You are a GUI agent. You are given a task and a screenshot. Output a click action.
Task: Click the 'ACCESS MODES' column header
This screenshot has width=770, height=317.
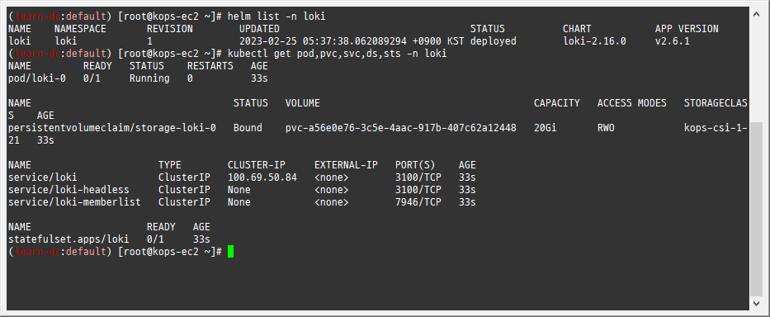(x=631, y=103)
